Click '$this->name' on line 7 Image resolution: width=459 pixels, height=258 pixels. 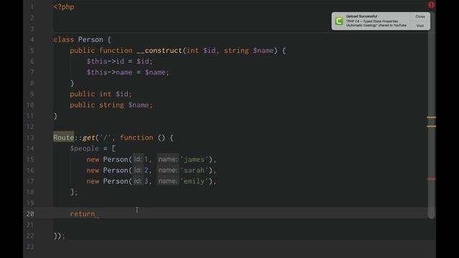pos(109,72)
